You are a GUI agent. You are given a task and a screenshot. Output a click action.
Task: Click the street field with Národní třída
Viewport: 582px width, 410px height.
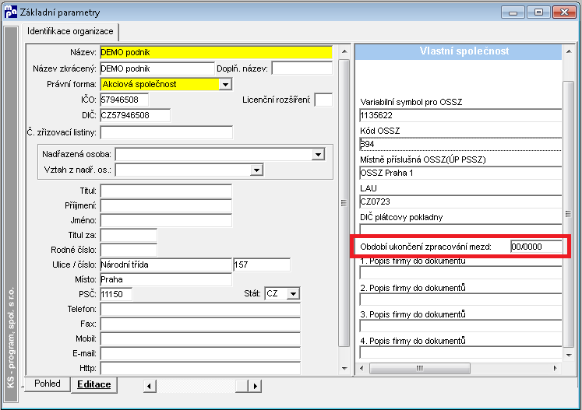pyautogui.click(x=166, y=265)
